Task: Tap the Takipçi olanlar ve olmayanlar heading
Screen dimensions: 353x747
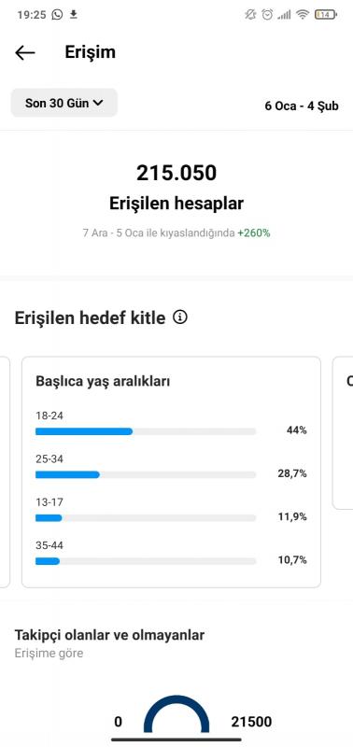Action: pos(109,635)
